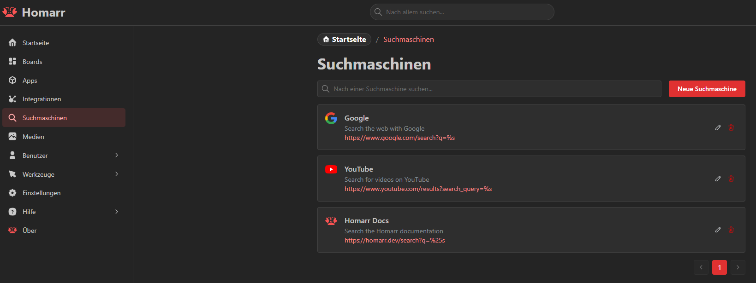Click the trash icon for Homarr Docs

click(731, 230)
